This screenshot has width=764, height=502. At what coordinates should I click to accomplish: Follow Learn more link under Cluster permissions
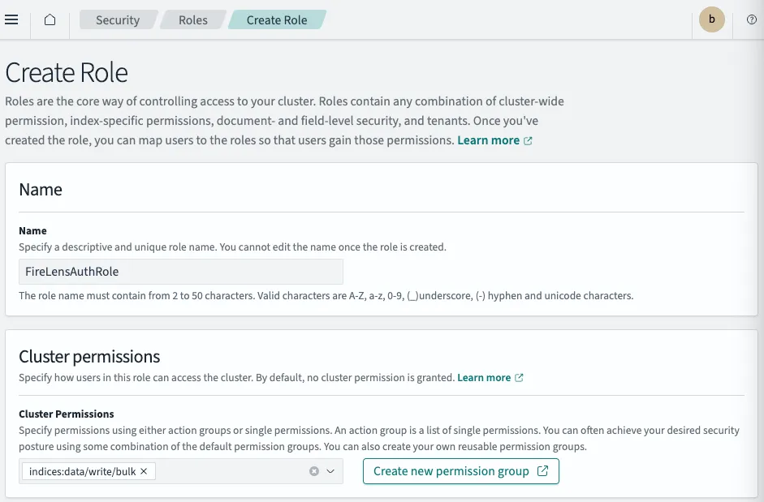point(484,378)
